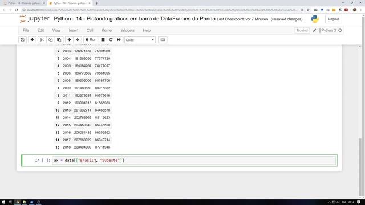
Task: Close the active Jupyter browser tab
Action: pos(90,3)
